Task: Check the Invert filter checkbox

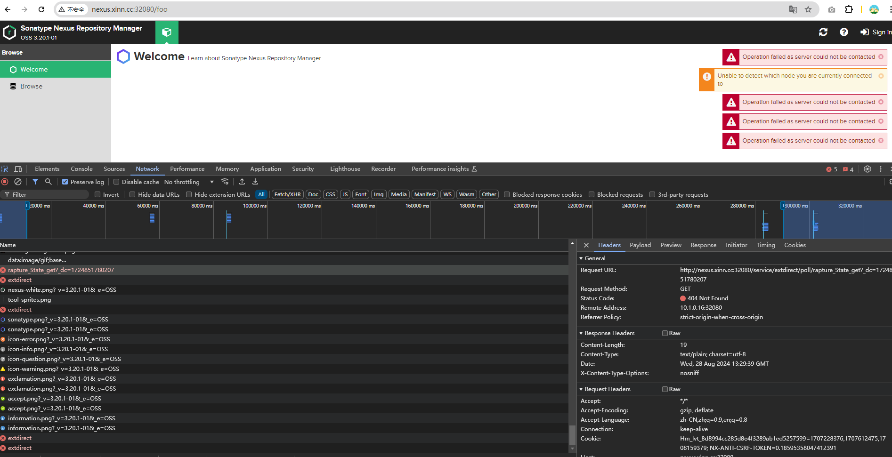Action: 97,195
